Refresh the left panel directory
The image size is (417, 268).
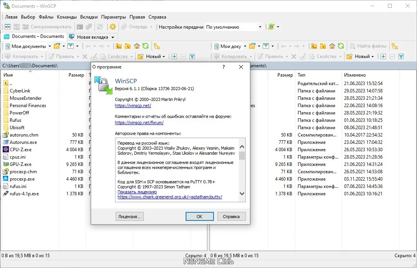click(145, 46)
